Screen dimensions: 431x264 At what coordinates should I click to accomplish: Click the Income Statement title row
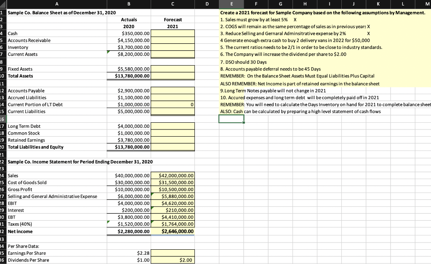click(x=80, y=162)
